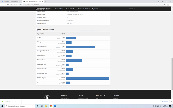Open the notification center icon
Image resolution: width=173 pixels, height=108 pixels.
[170, 106]
